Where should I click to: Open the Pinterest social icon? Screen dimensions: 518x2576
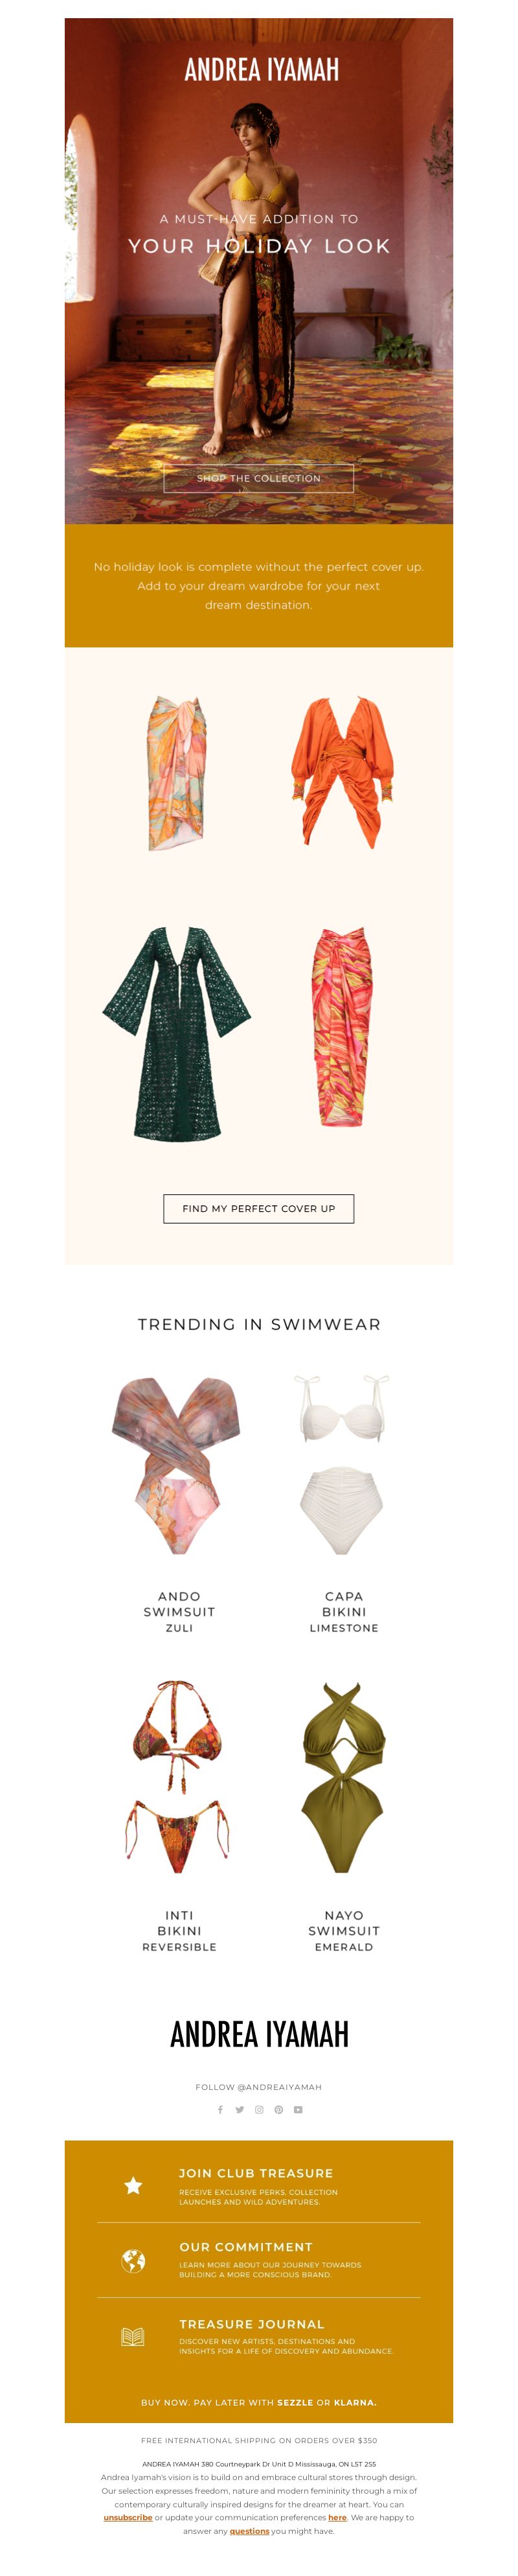tap(278, 2109)
